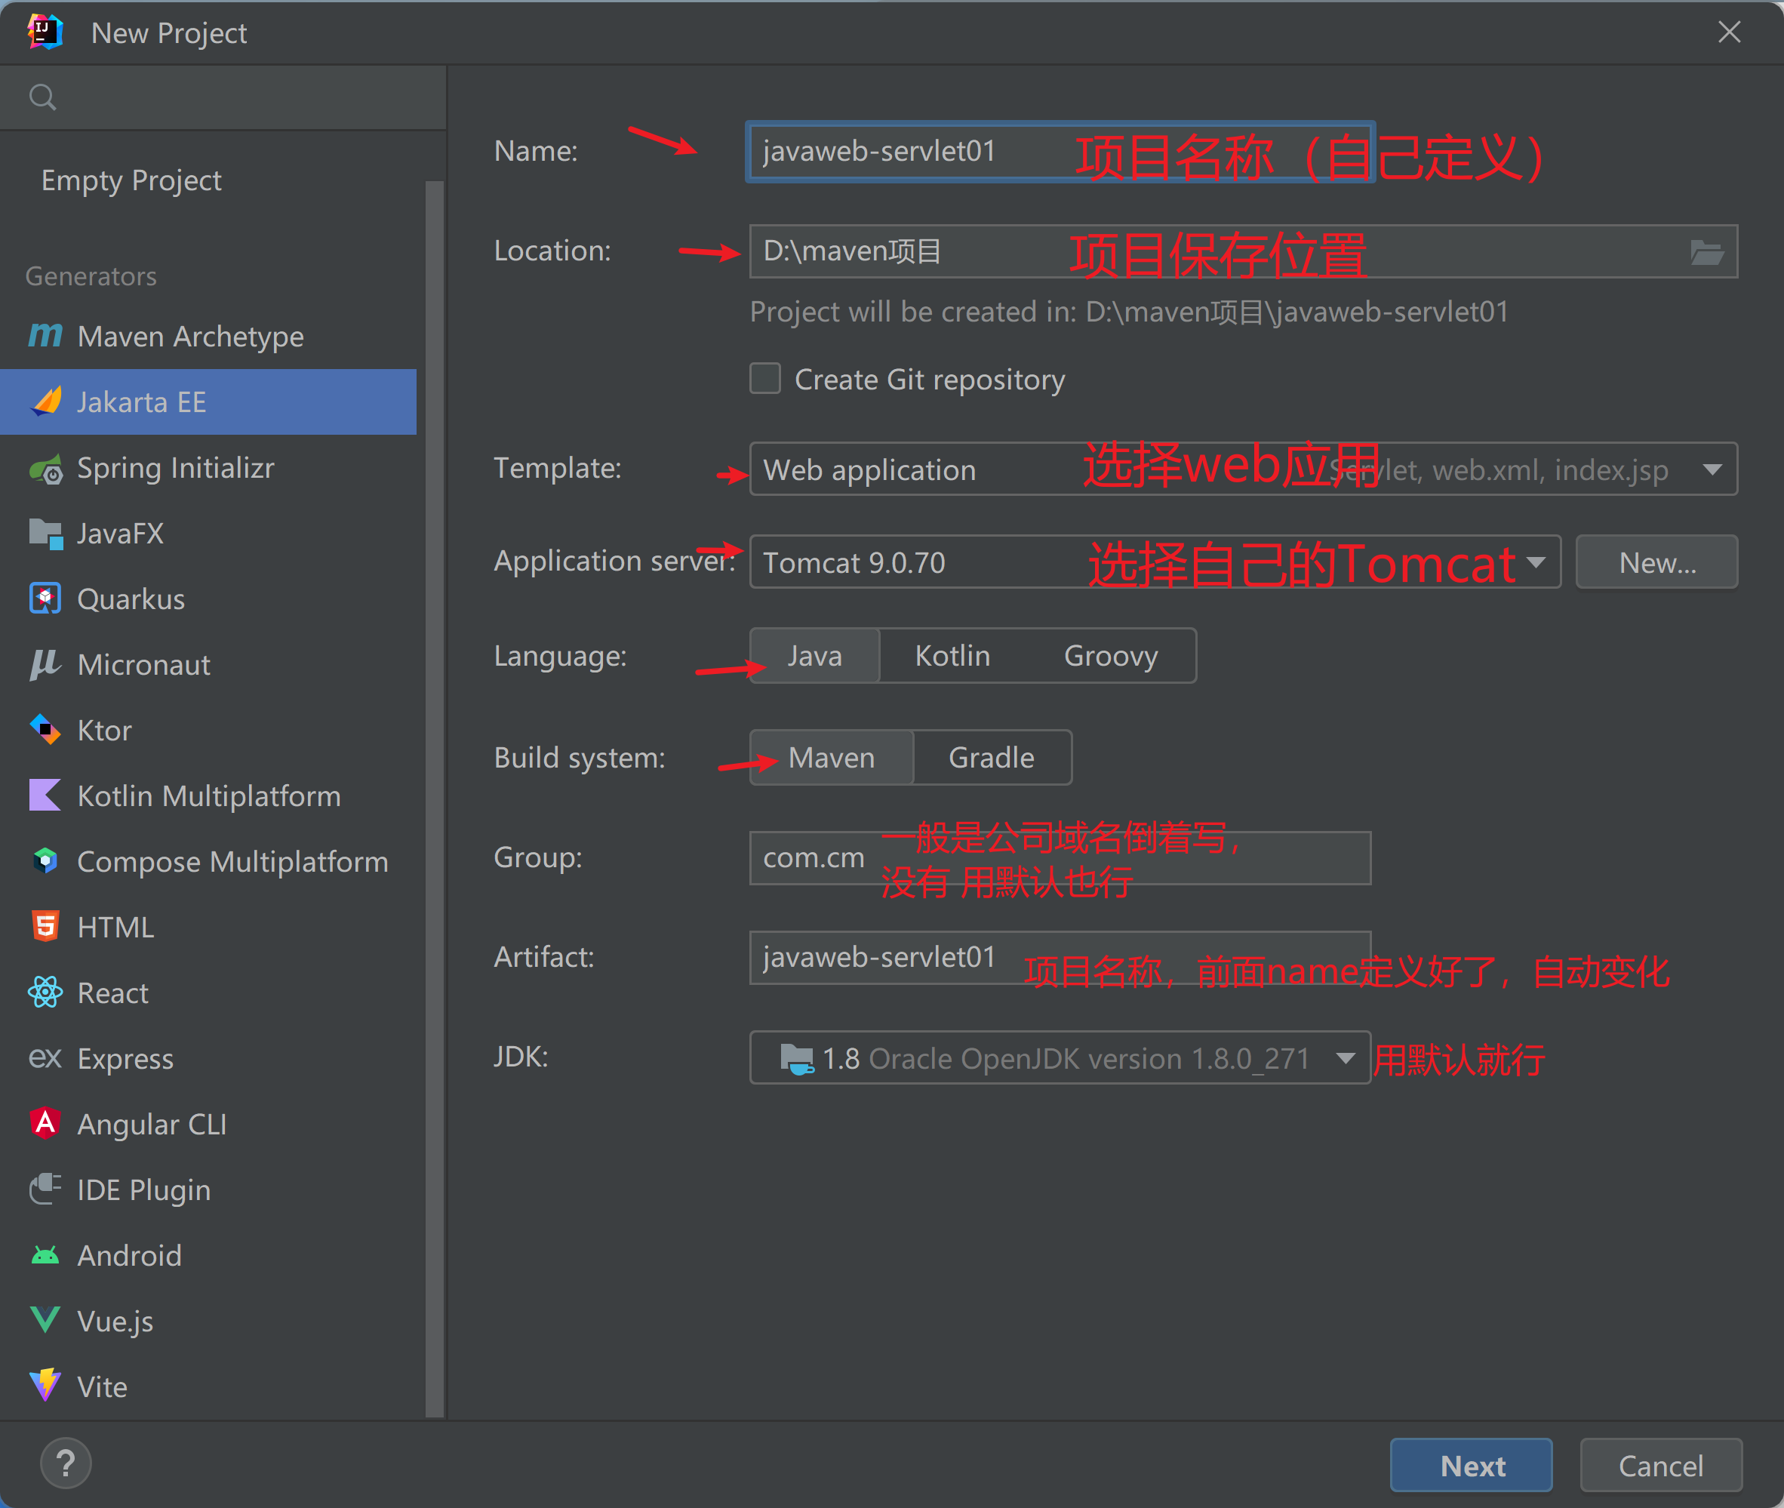Switch language to Kotlin
The height and width of the screenshot is (1508, 1784).
(x=952, y=657)
